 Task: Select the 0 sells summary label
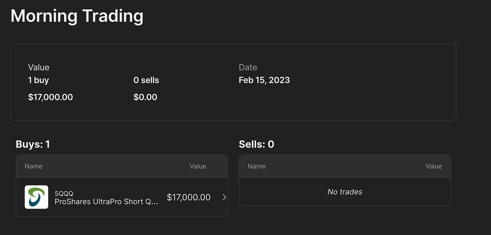point(146,80)
